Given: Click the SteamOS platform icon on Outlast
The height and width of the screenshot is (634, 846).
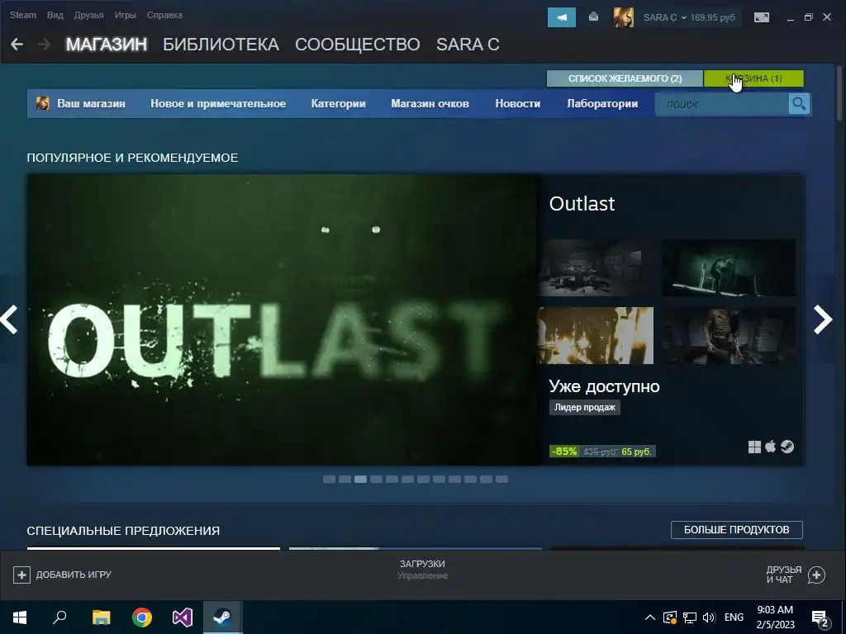Looking at the screenshot, I should [787, 447].
